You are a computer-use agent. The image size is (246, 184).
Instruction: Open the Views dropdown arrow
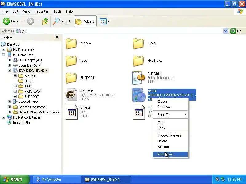pos(108,21)
